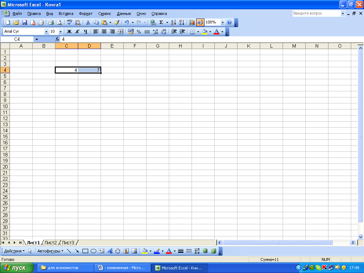
Task: Toggle underline Ч formatting
Action: pyautogui.click(x=85, y=32)
